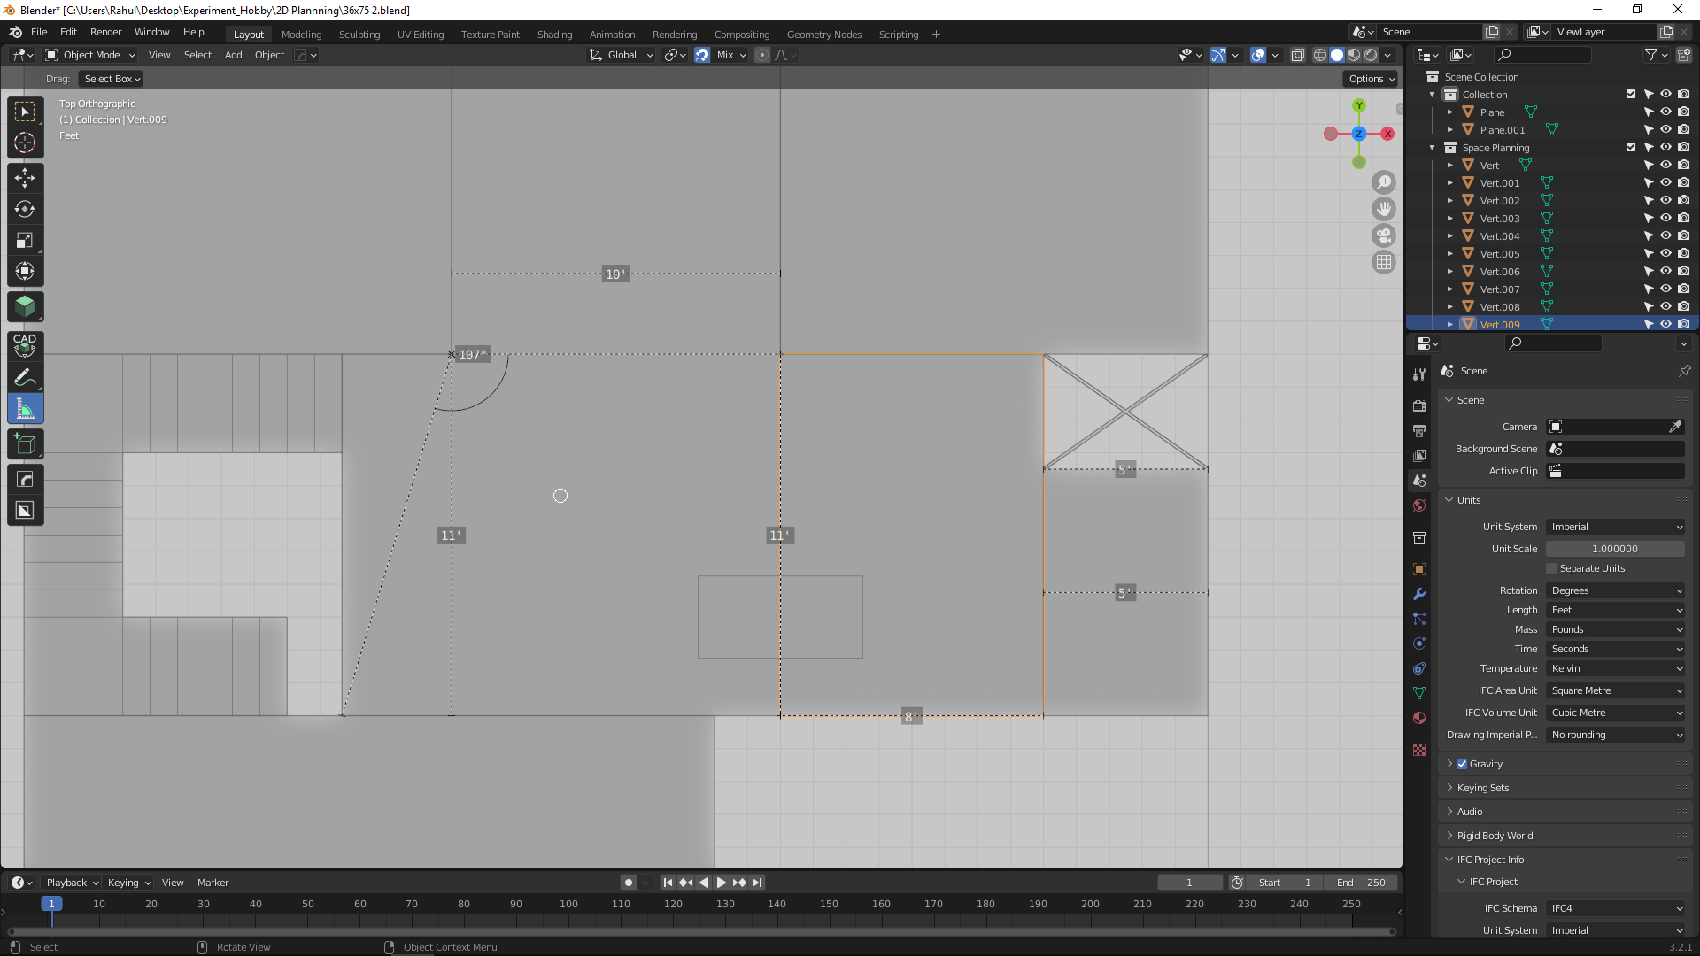Click the Unit Scale value field
This screenshot has width=1700, height=956.
tap(1616, 549)
